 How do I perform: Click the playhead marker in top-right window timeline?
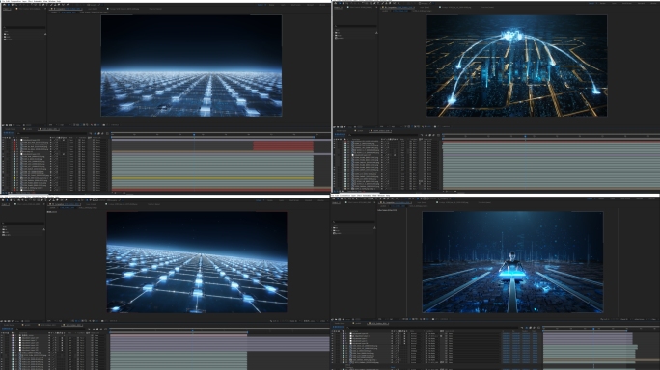pyautogui.click(x=525, y=136)
